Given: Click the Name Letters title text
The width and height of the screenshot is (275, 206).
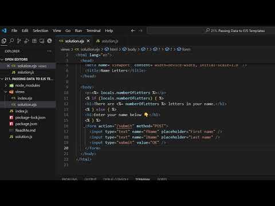Looking at the screenshot, I should [x=114, y=71].
